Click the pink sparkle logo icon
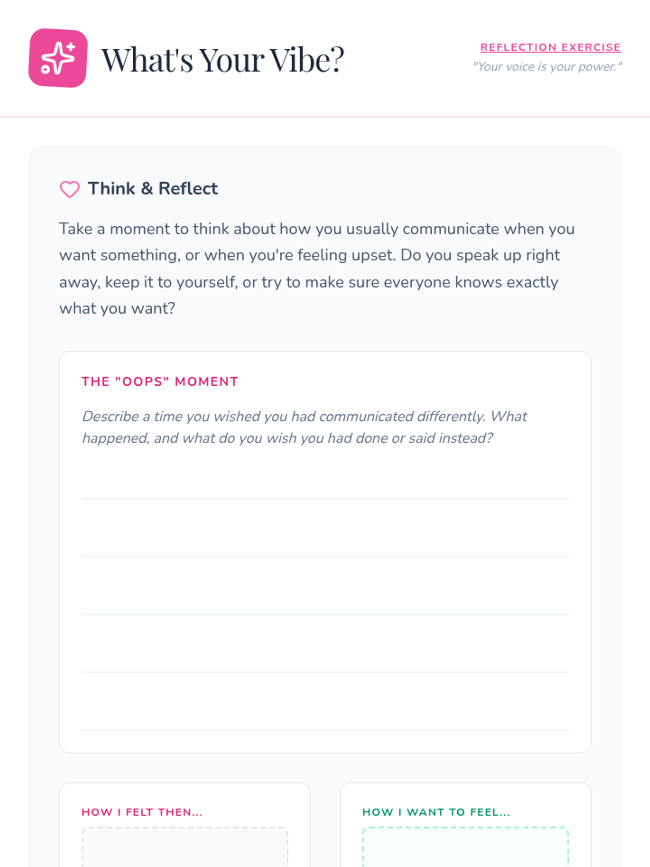 point(58,58)
